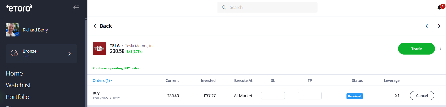This screenshot has height=107, width=446.
Task: Open the notifications bell
Action: coord(439,7)
